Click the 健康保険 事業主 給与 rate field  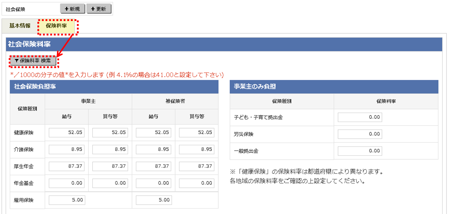67,133
